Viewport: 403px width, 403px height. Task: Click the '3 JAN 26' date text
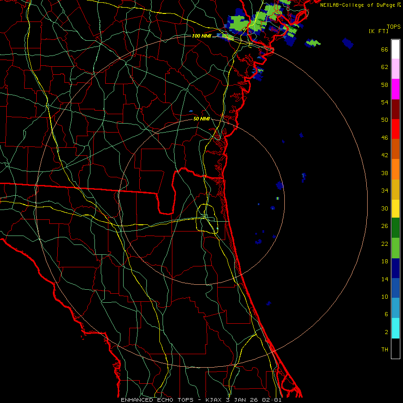242,400
